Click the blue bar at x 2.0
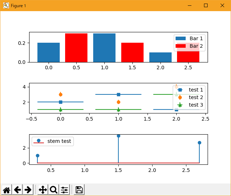Viewport: 231px width, 196px height. coord(160,57)
